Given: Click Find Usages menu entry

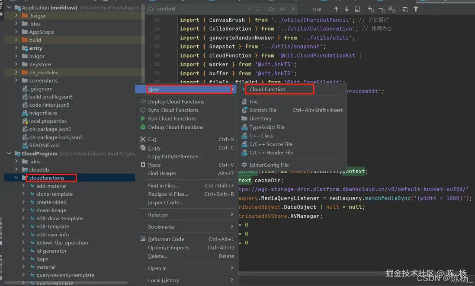Looking at the screenshot, I should 186,173.
